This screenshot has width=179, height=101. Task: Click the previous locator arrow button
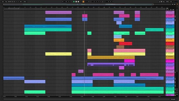pos(166,10)
